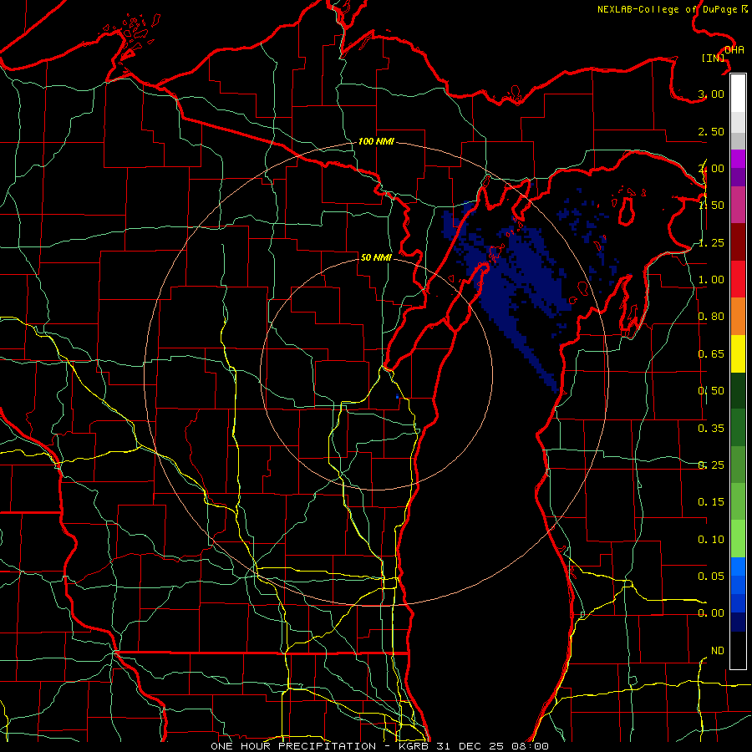Screen dimensions: 752x752
Task: Click the 0.65 legend value
Action: click(711, 354)
